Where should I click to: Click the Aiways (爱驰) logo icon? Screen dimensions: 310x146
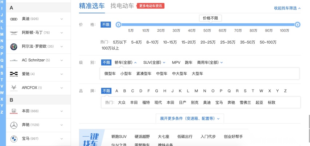pyautogui.click(x=14, y=74)
